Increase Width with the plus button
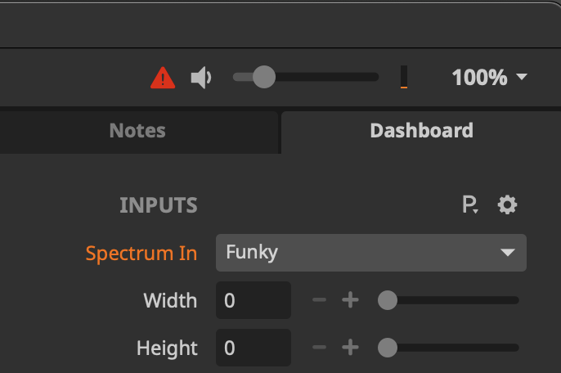 click(351, 301)
